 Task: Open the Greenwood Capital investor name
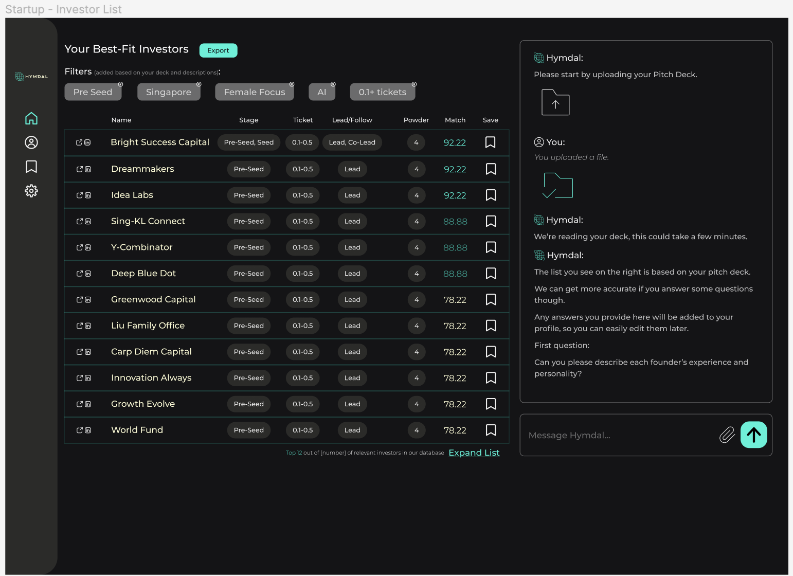pyautogui.click(x=153, y=299)
